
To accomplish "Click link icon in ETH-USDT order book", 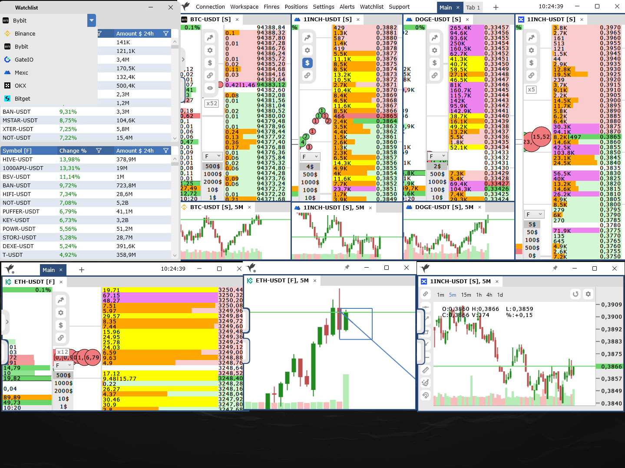I will [x=61, y=338].
